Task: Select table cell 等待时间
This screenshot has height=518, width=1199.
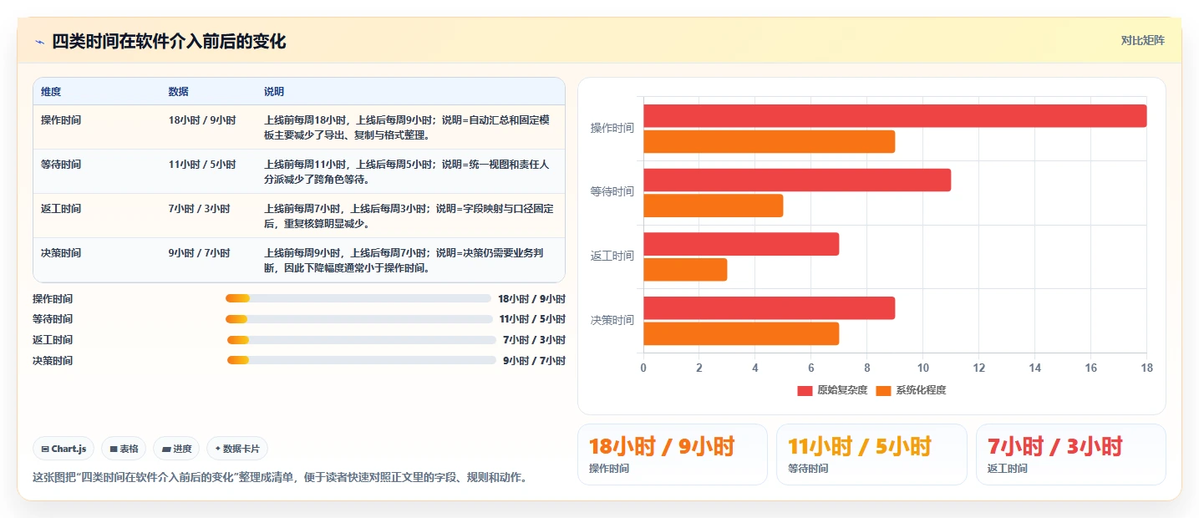Action: (x=61, y=164)
